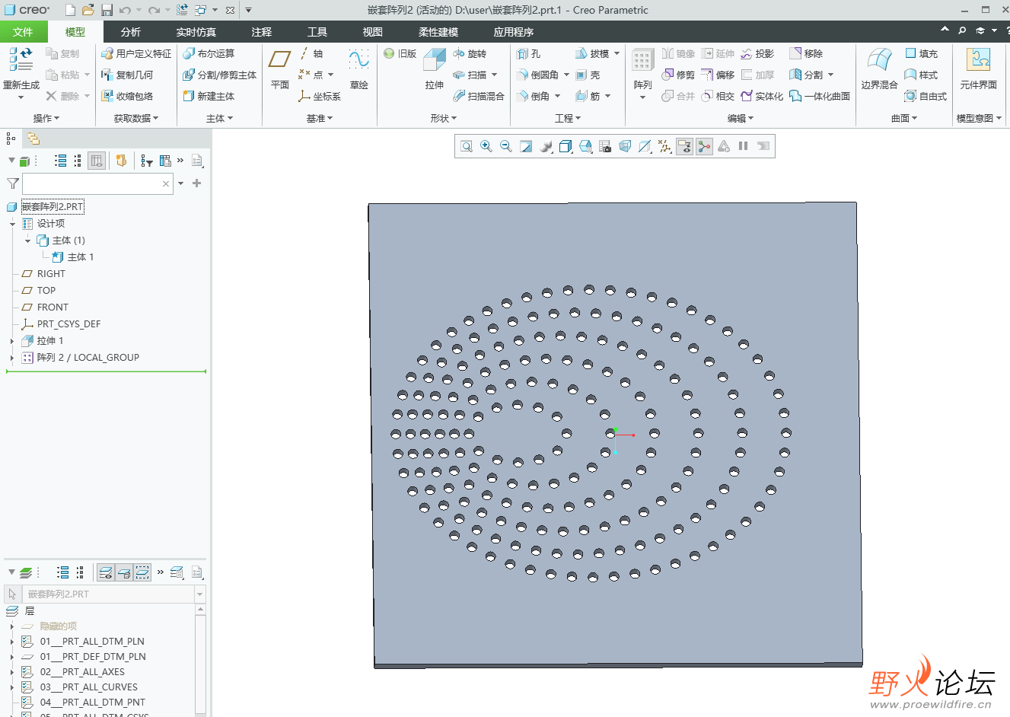Screen dimensions: 1010x717
Task: Expand the 拉伸 1 feature node
Action: click(x=11, y=341)
